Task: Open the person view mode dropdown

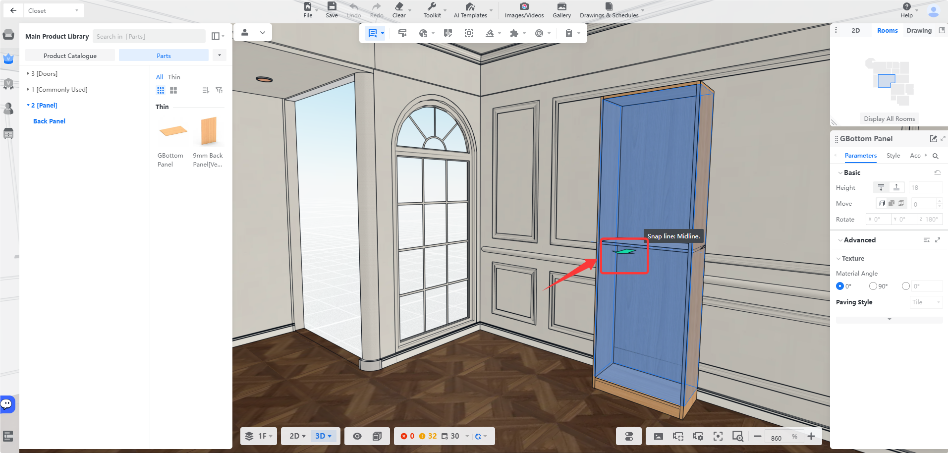Action: click(253, 33)
